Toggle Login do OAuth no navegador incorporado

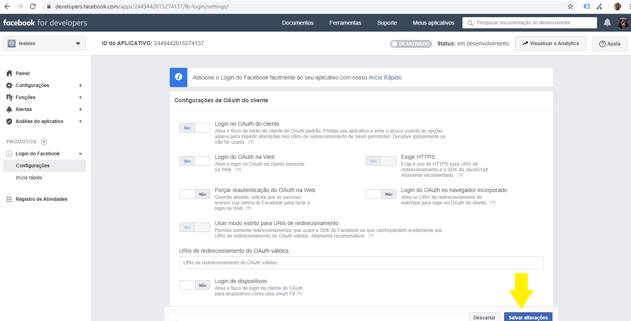(x=381, y=194)
